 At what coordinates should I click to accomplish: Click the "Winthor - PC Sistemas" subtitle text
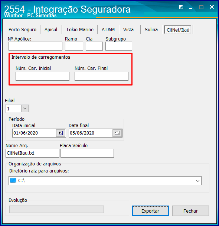[30, 15]
